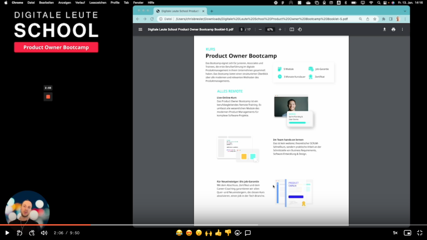Go forward in Chrome
The image size is (427, 240).
[x=145, y=19]
